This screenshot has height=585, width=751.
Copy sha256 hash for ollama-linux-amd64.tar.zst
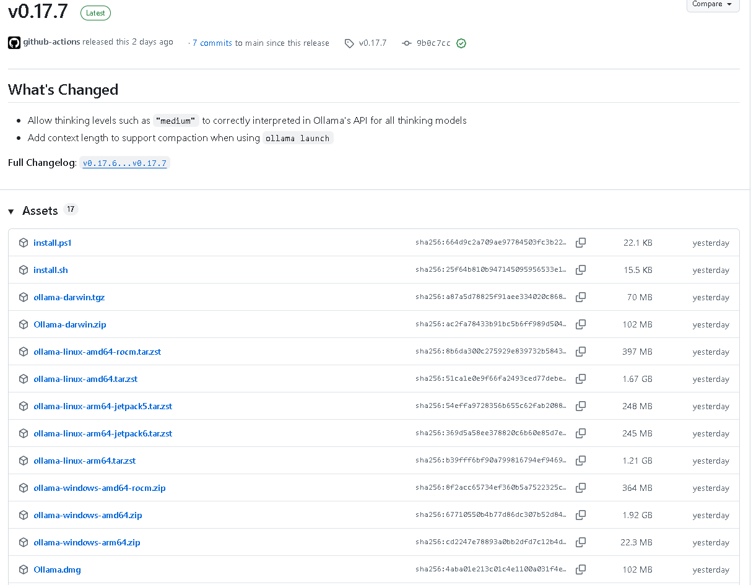pos(581,379)
